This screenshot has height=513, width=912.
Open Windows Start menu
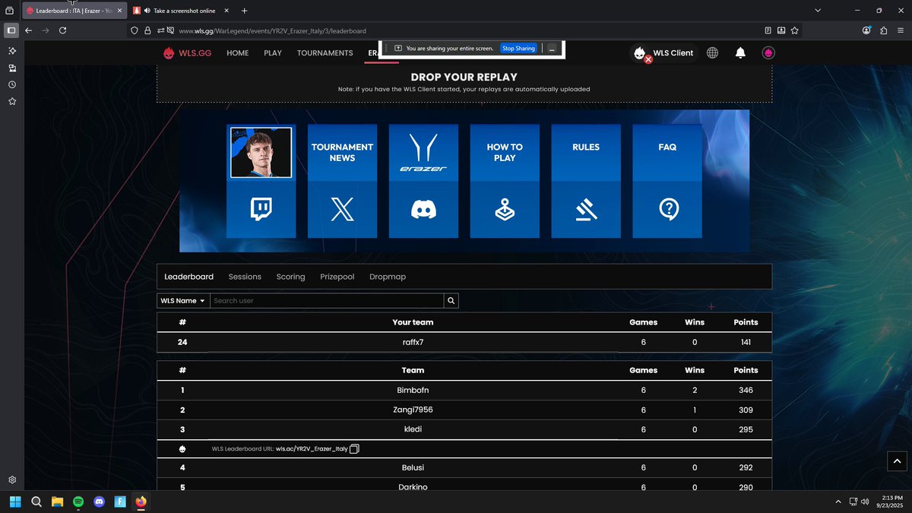click(x=15, y=502)
